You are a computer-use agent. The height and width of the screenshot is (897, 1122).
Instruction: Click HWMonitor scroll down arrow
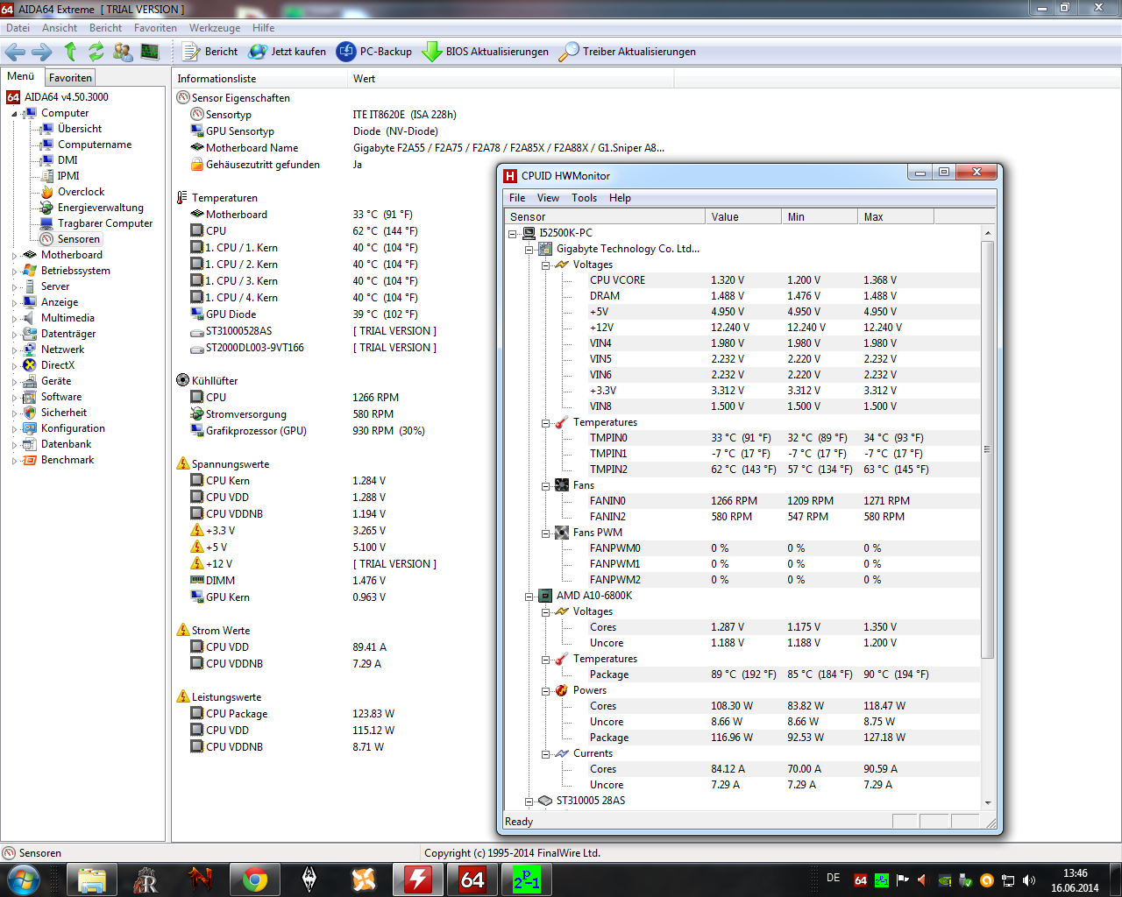point(988,802)
